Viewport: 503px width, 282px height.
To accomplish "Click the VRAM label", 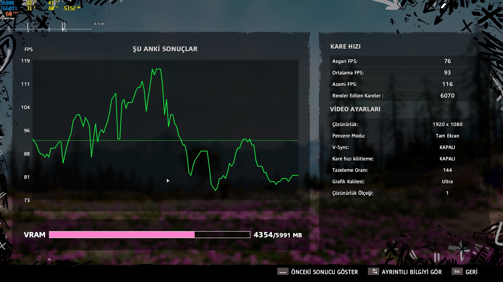I will [x=35, y=235].
